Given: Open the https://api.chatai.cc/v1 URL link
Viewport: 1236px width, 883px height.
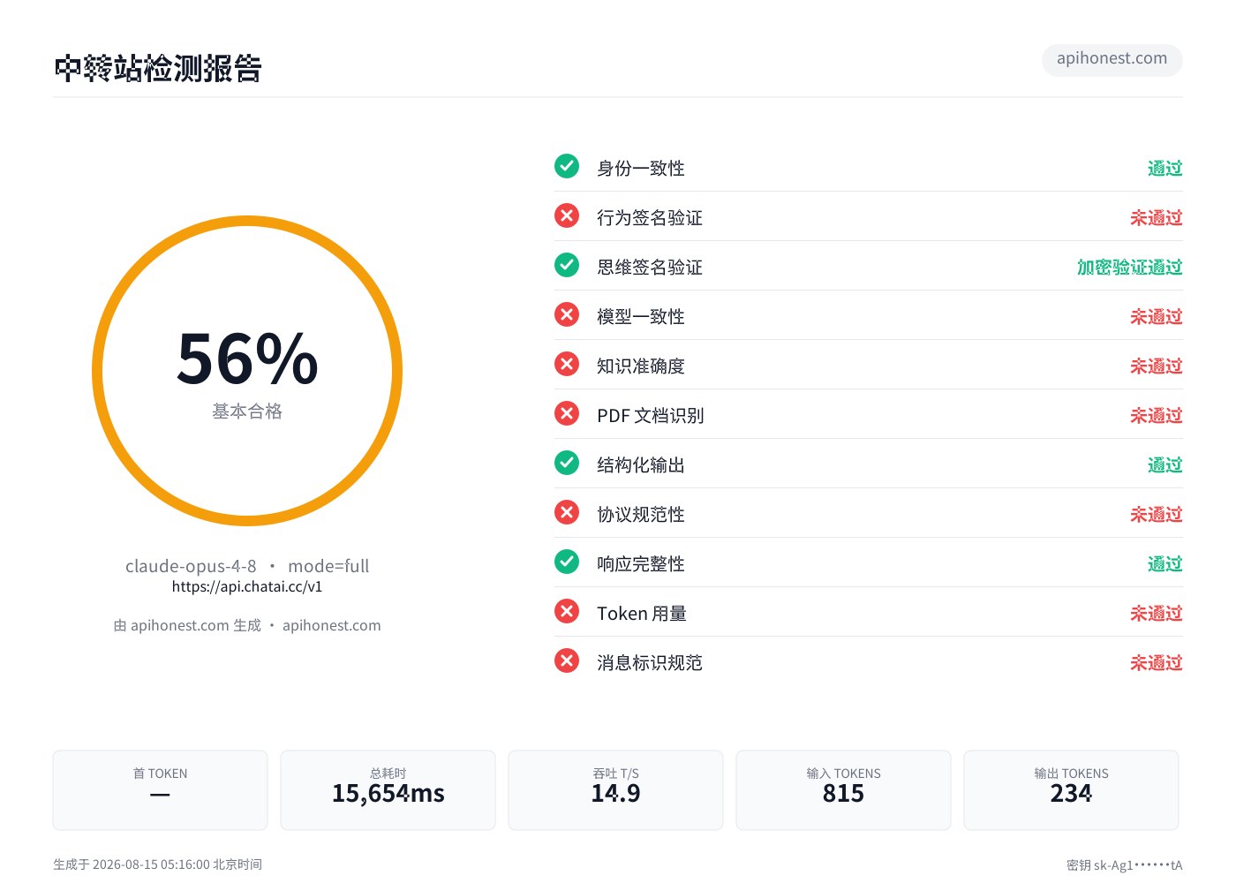Looking at the screenshot, I should (247, 586).
